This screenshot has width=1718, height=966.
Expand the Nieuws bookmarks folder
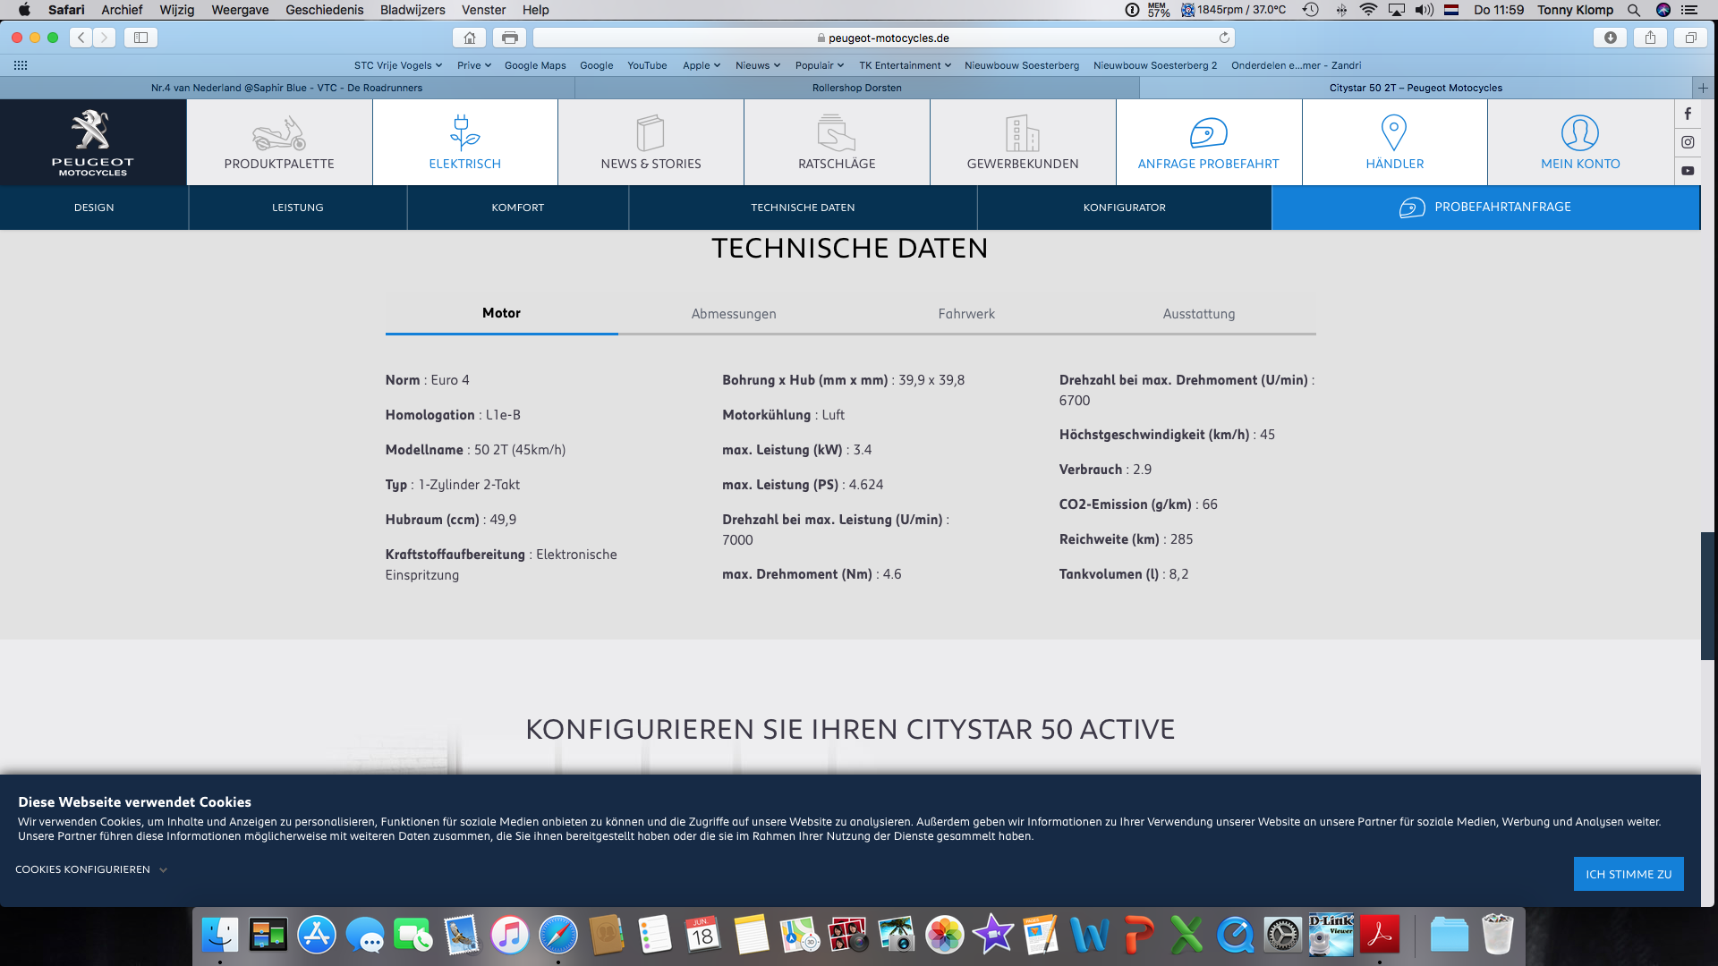click(x=758, y=65)
